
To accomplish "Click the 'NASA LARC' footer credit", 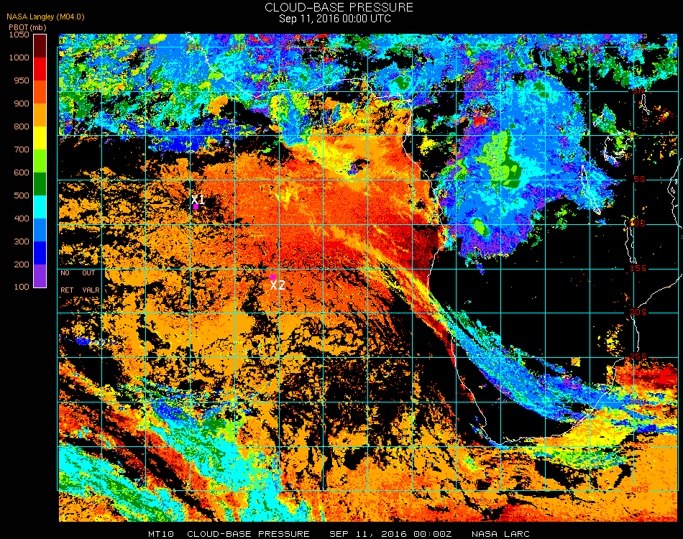I will click(x=500, y=534).
